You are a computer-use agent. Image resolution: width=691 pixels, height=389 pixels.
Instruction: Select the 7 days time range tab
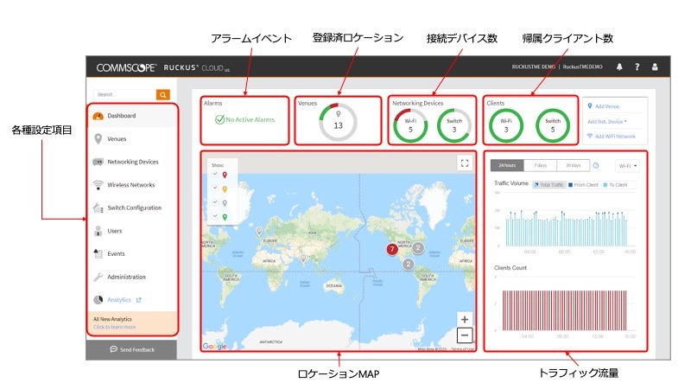pyautogui.click(x=539, y=165)
